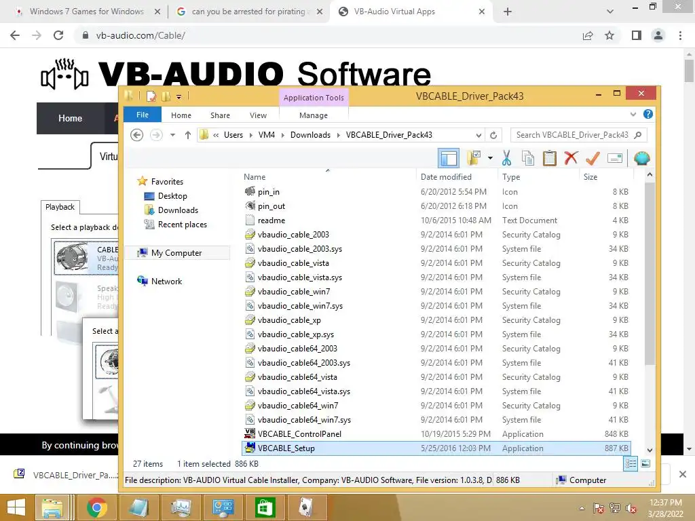
Task: Sort by the Type column header
Action: click(x=511, y=177)
